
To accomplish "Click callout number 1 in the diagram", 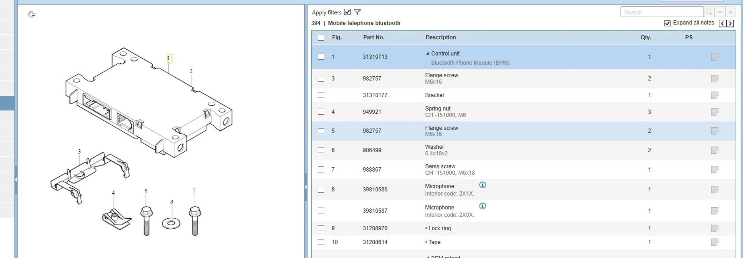I will pos(169,58).
